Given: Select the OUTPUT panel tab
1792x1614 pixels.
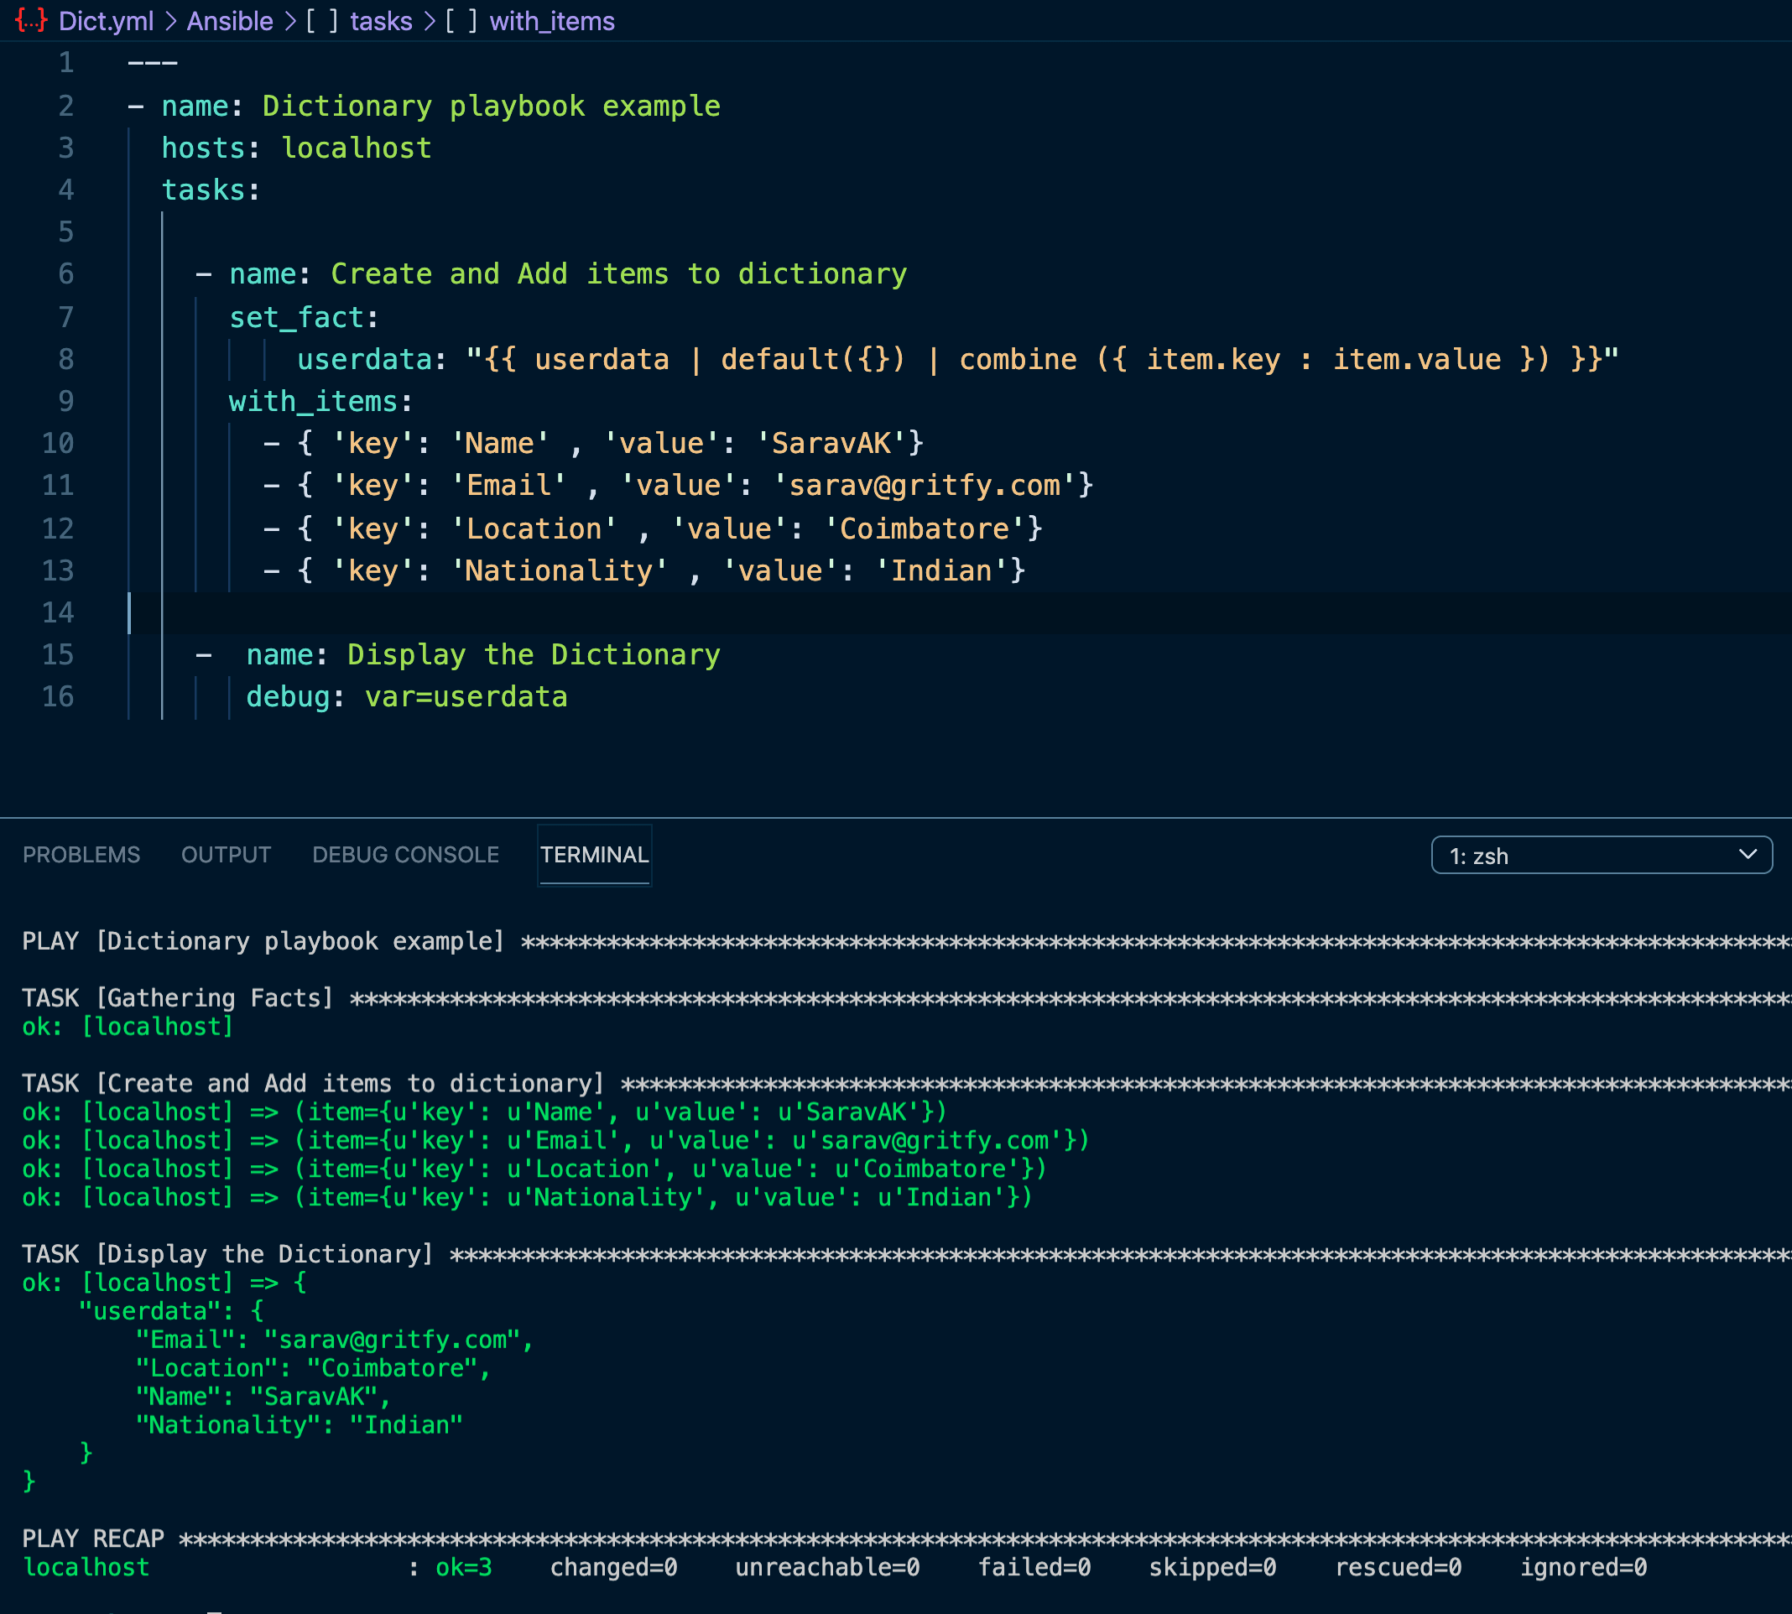Looking at the screenshot, I should (227, 854).
